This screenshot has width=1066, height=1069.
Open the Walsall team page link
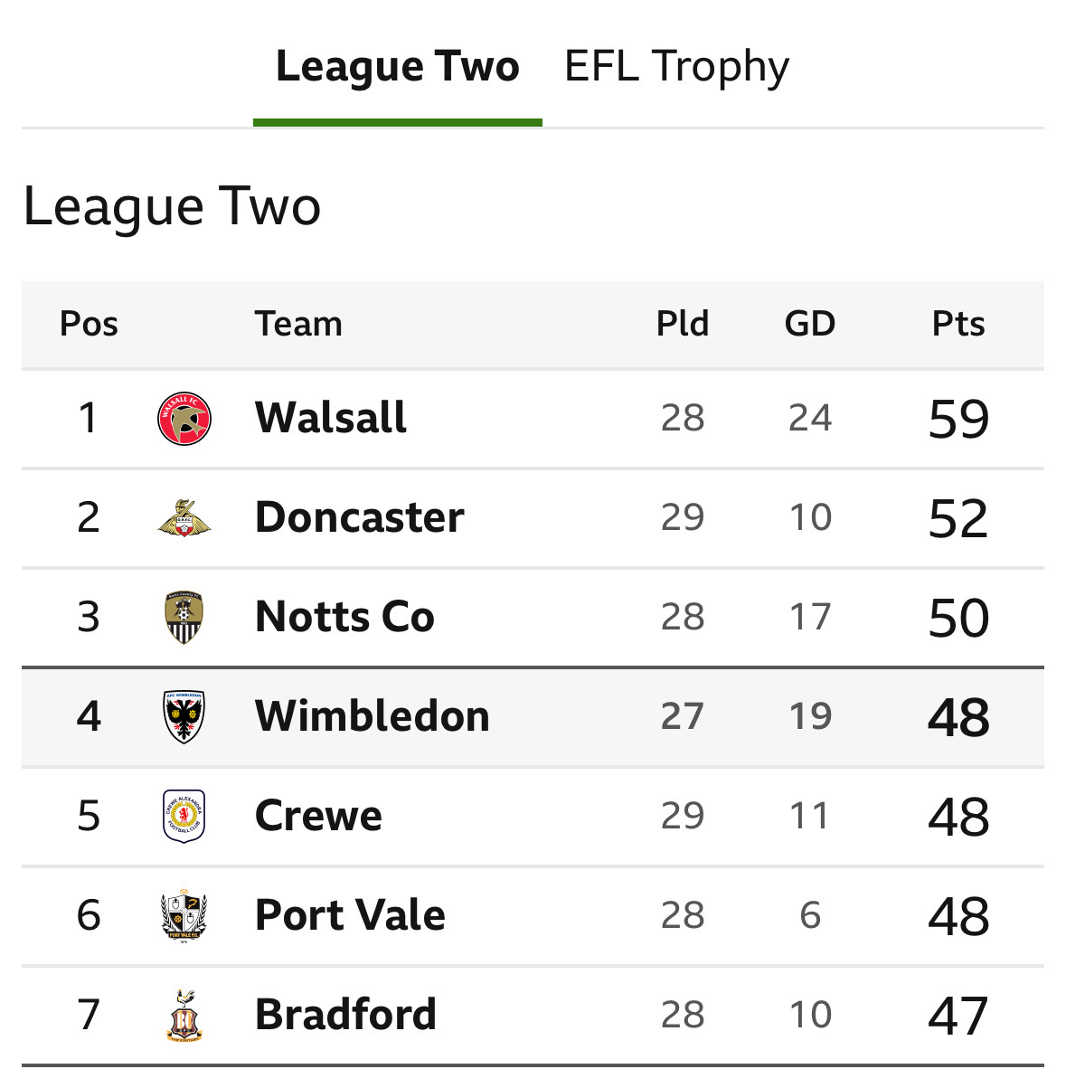click(331, 418)
